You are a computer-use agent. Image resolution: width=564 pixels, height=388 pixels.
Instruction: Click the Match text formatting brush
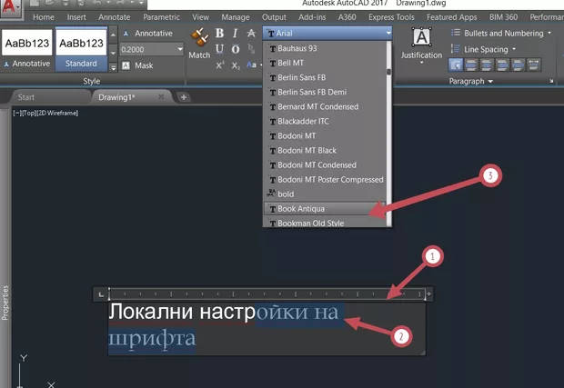coord(199,43)
